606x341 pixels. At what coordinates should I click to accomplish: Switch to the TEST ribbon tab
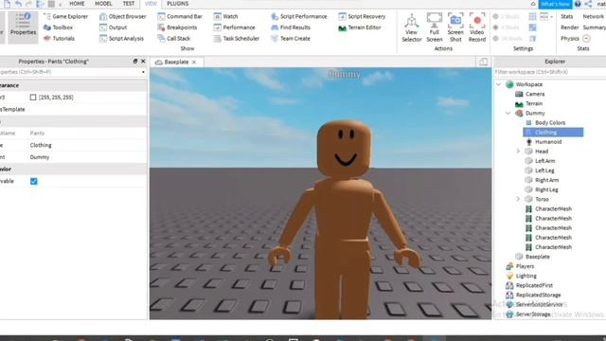tap(129, 4)
